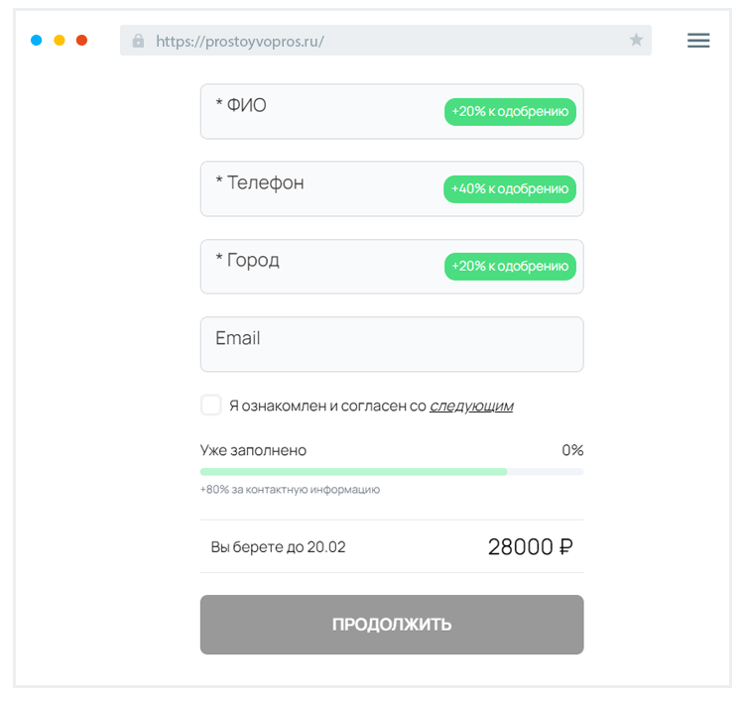Click the 28000 ₽ loan amount
Viewport: 745px width, 703px height.
click(x=530, y=546)
